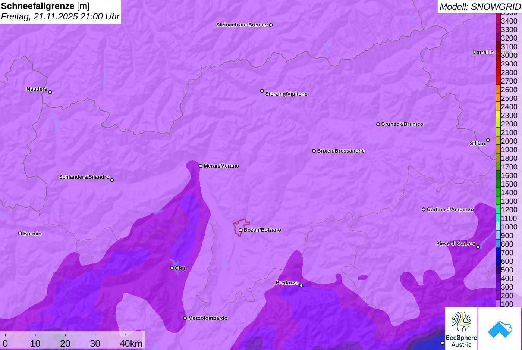Click the Bruneck/Brunico text label
Image resolution: width=522 pixels, height=350 pixels.
pyautogui.click(x=402, y=124)
